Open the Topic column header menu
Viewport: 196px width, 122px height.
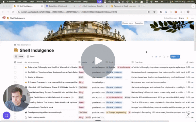[110, 62]
